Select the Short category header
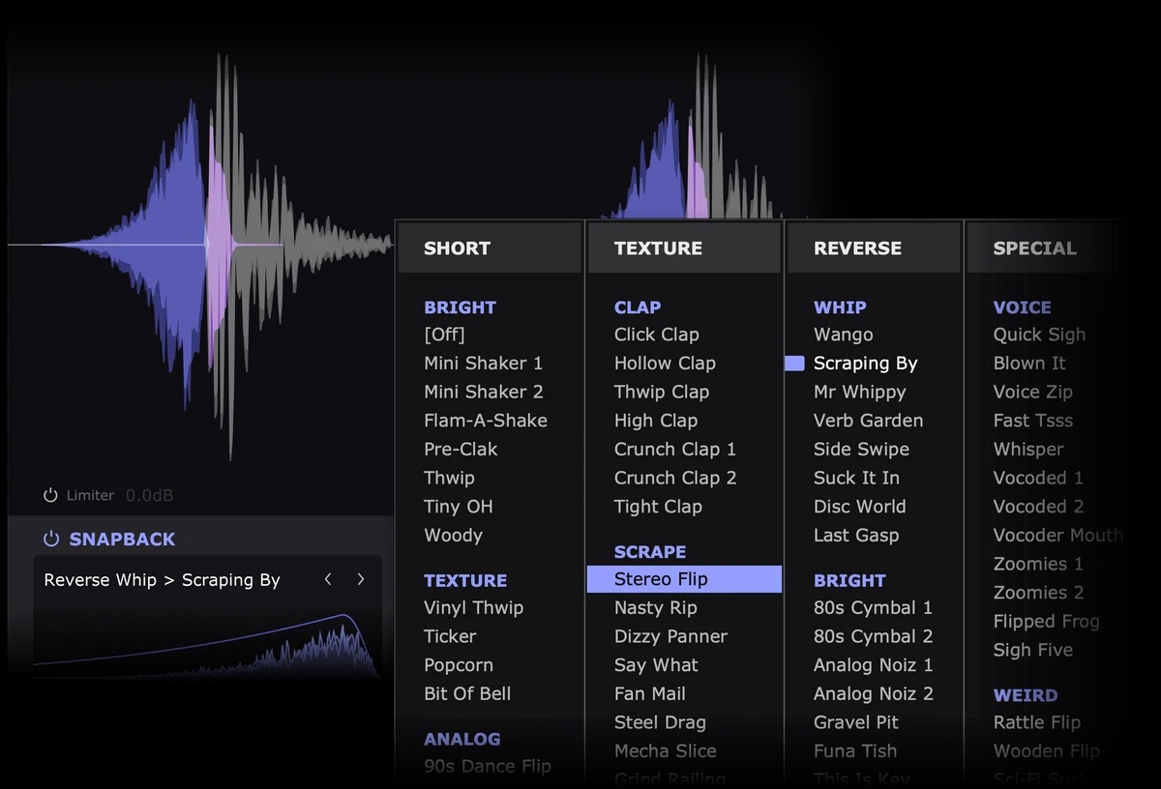This screenshot has width=1161, height=789. [x=457, y=248]
